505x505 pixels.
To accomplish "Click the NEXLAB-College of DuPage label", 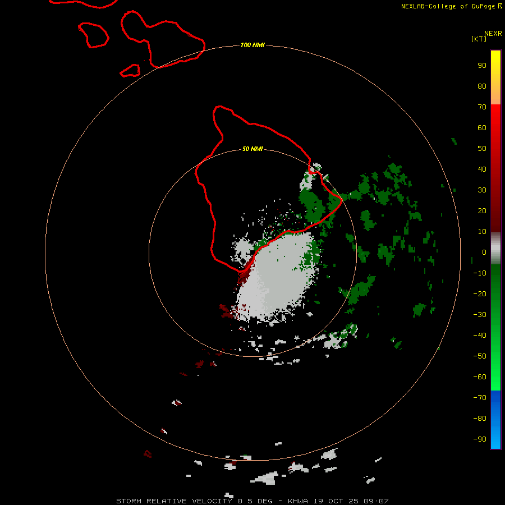I will (x=451, y=6).
